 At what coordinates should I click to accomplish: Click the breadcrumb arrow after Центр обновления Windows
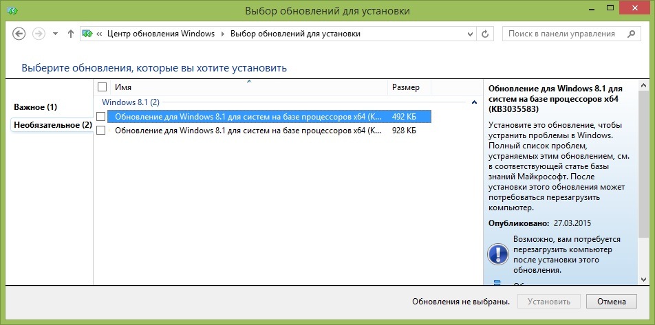tap(223, 34)
